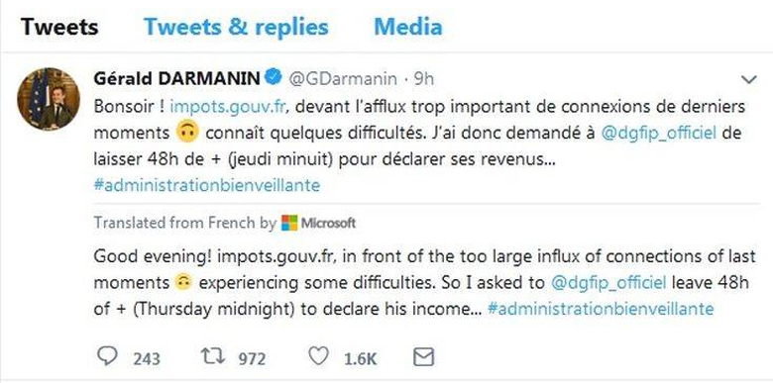Screen dimensions: 773x383
Task: Open the tweet options chevron menu
Action: click(x=749, y=80)
